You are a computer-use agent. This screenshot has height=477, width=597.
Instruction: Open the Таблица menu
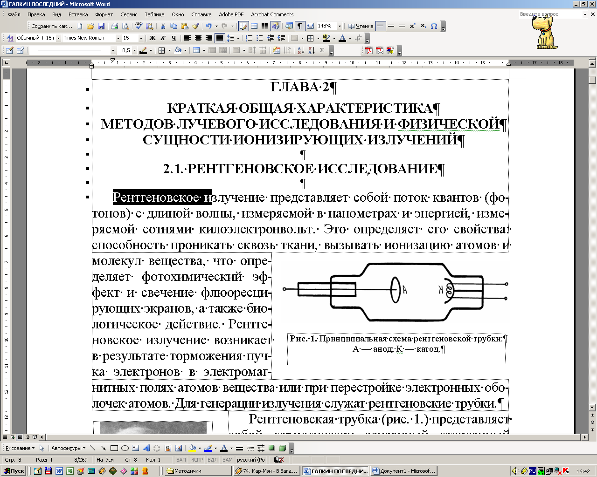pos(154,14)
